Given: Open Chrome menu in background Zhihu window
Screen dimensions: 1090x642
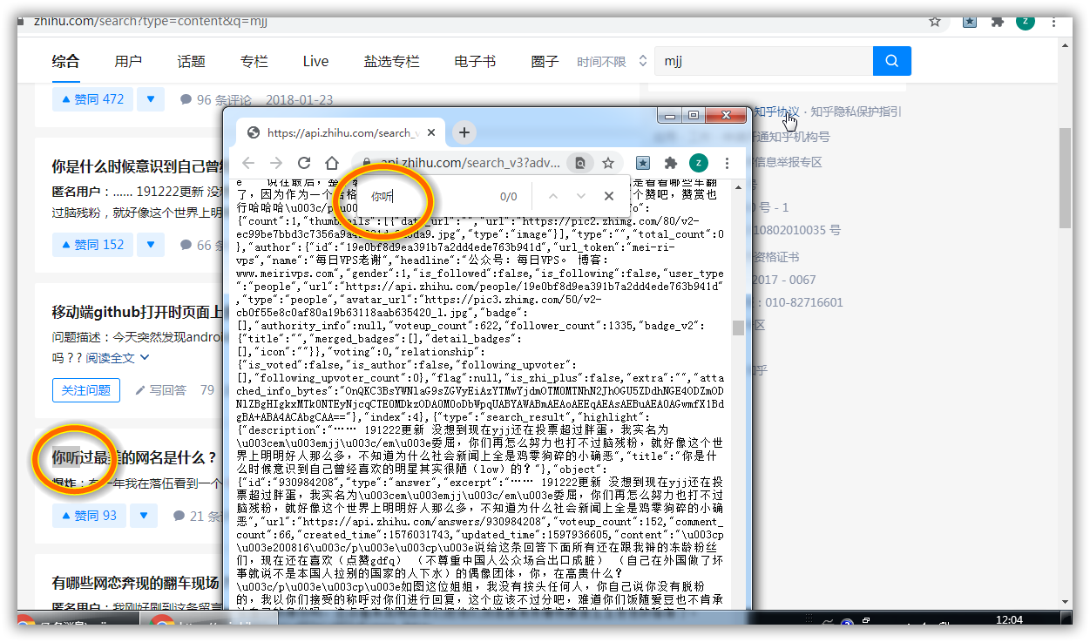Looking at the screenshot, I should 1053,21.
